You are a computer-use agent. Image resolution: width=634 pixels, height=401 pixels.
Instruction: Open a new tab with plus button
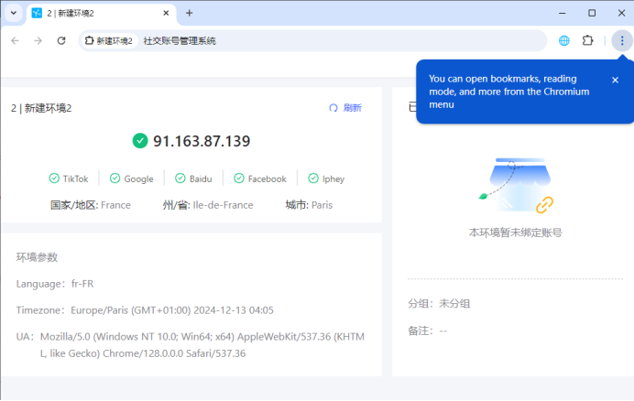click(x=190, y=14)
